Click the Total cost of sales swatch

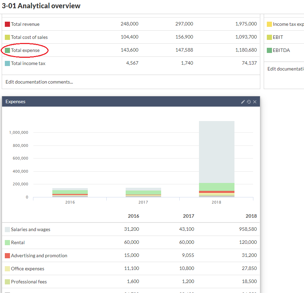tap(7, 37)
